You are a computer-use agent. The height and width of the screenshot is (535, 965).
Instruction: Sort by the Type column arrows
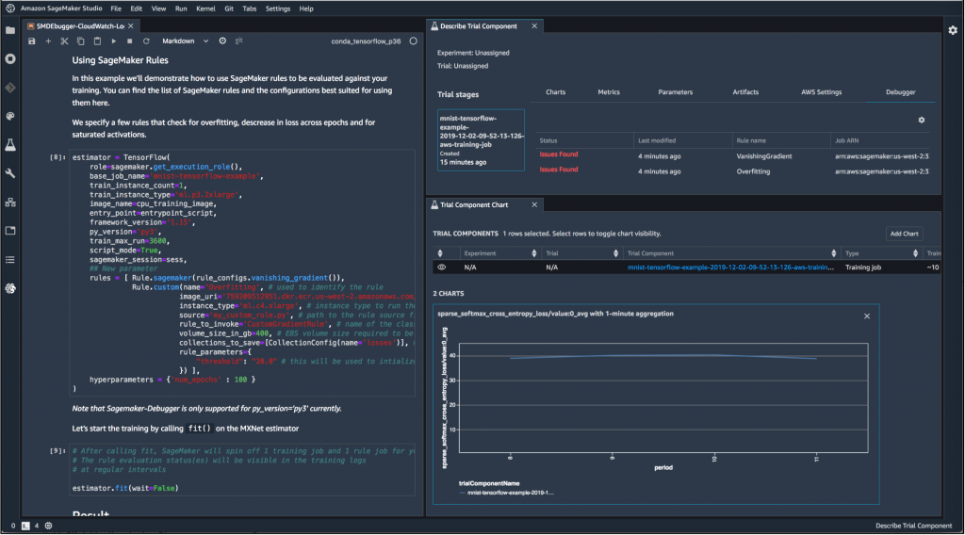(x=916, y=253)
